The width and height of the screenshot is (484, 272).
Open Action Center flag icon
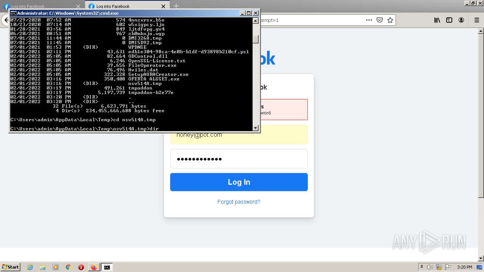click(448, 267)
